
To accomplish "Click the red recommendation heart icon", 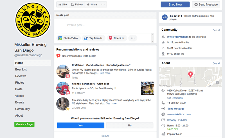I will point(58,56).
